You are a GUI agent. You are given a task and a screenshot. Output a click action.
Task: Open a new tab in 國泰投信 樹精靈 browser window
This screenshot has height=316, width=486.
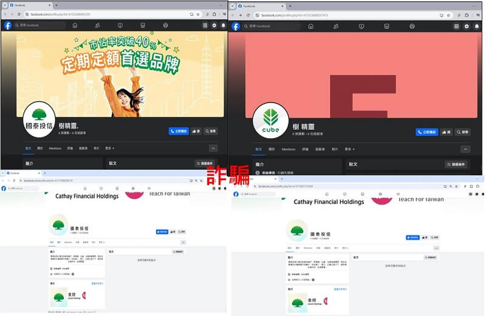pyautogui.click(x=56, y=5)
